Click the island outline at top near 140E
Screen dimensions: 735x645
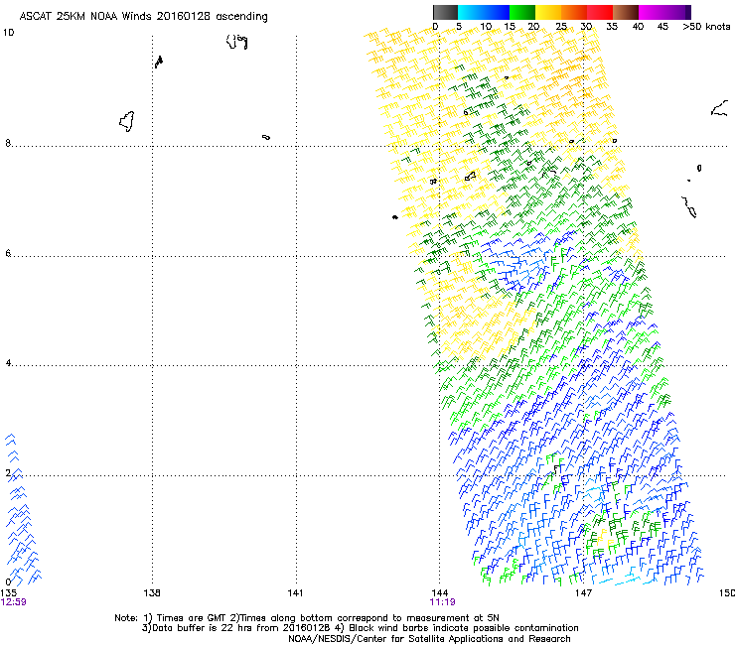(236, 42)
